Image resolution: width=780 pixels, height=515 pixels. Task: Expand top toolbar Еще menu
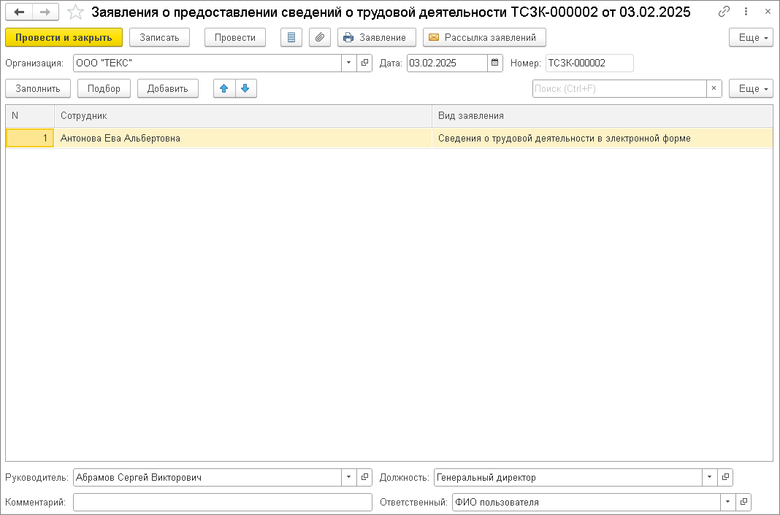point(751,37)
